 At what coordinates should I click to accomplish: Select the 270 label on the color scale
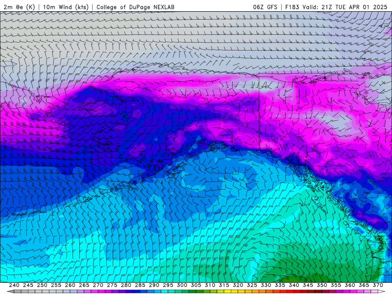coord(98,285)
